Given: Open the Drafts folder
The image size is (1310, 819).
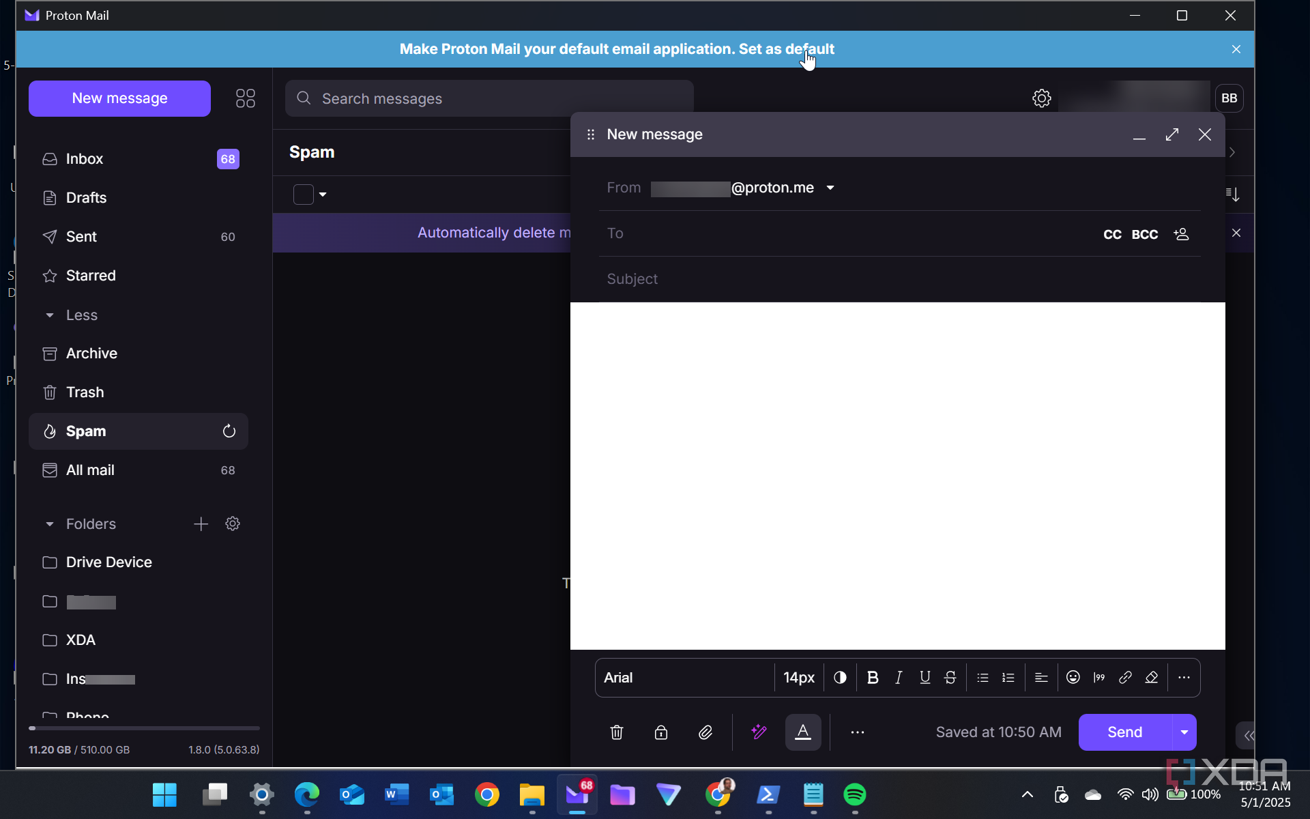Looking at the screenshot, I should pyautogui.click(x=139, y=198).
